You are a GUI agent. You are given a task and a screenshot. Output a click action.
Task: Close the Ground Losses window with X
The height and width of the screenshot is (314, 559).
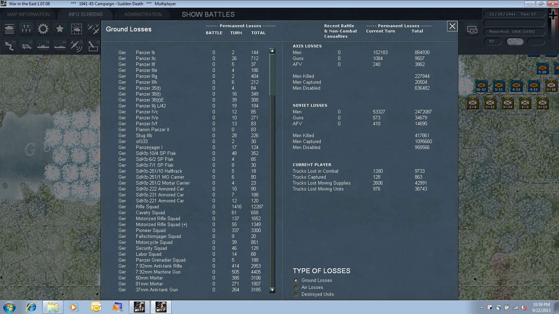tap(452, 26)
